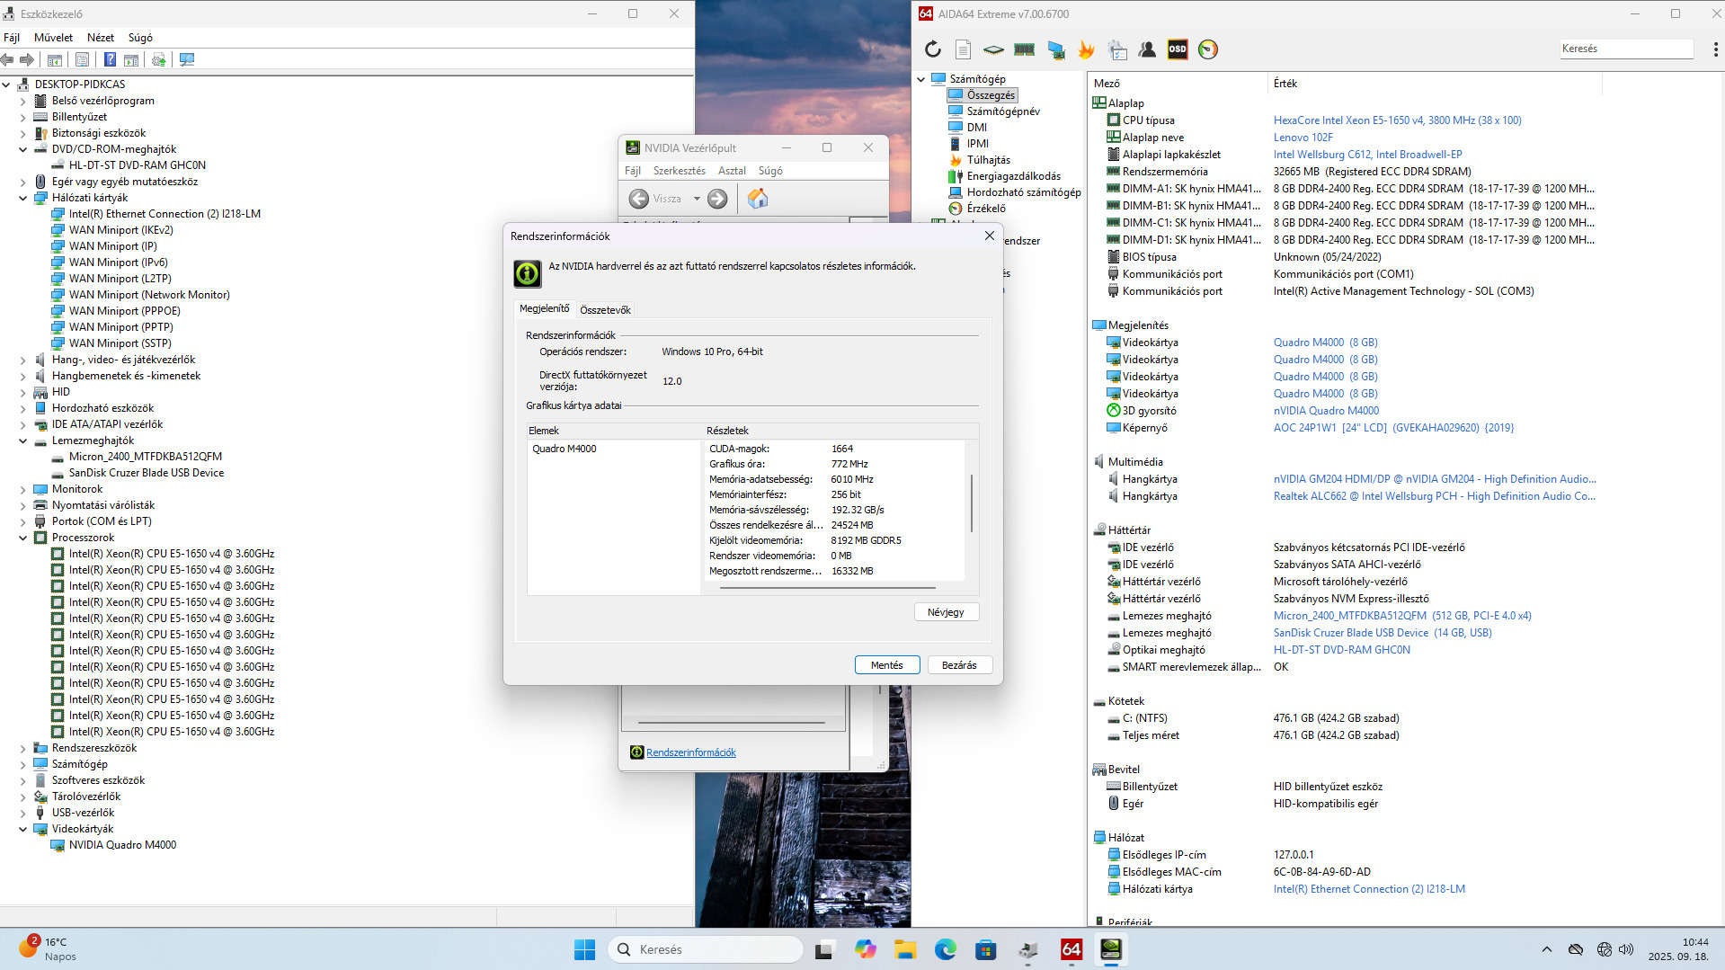The image size is (1725, 970).
Task: Click the memory module icon in AIDA64 toolbar
Action: [x=1024, y=49]
